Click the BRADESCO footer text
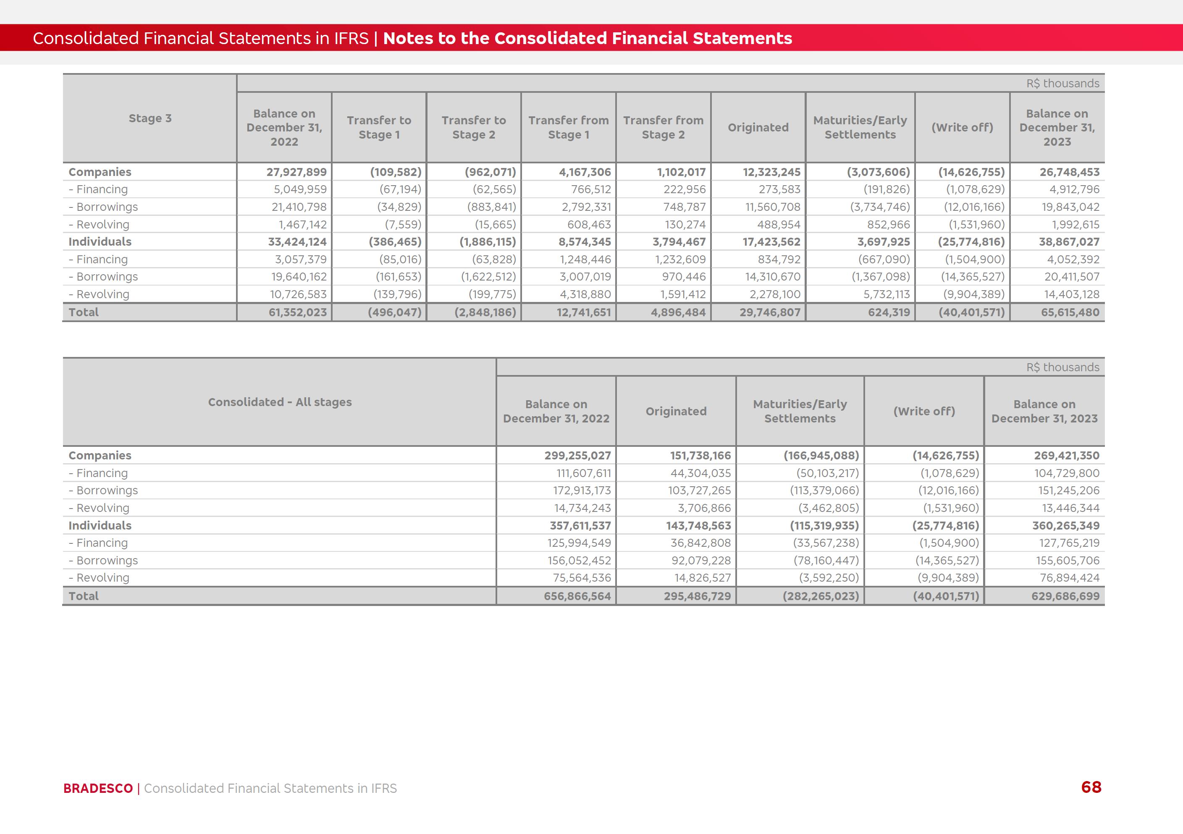 [98, 788]
